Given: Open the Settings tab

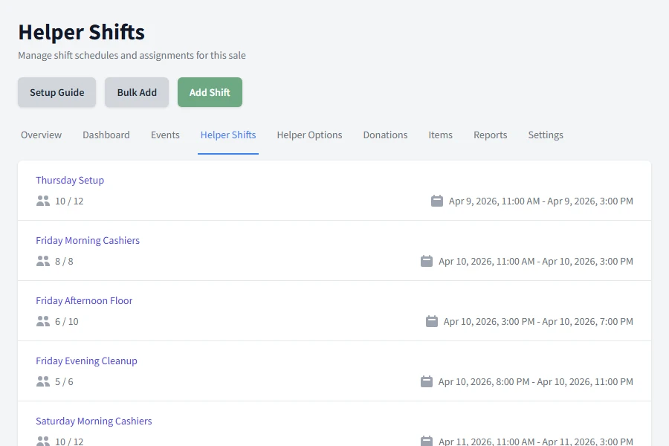Looking at the screenshot, I should tap(546, 135).
